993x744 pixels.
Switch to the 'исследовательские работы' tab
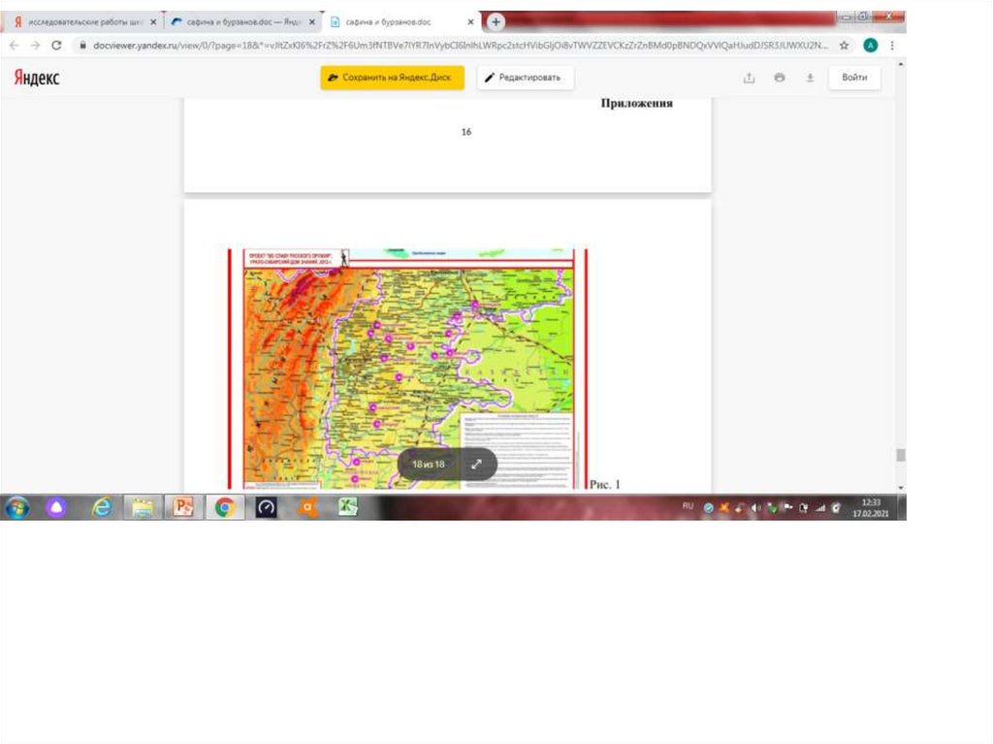point(83,21)
